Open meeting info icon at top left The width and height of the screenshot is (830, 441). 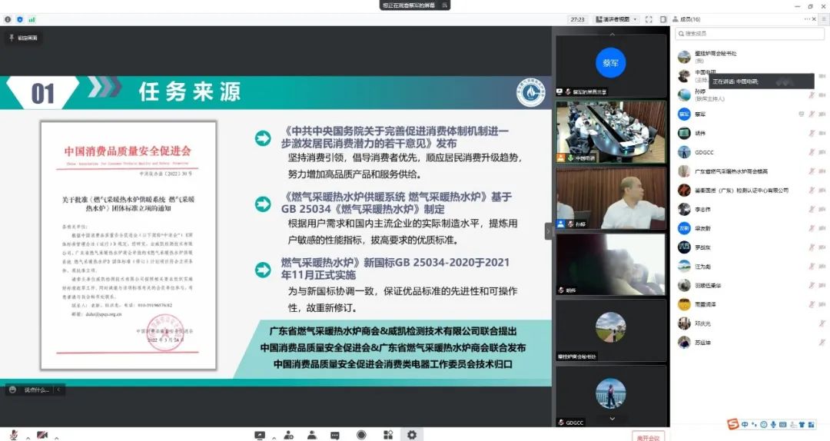click(8, 19)
